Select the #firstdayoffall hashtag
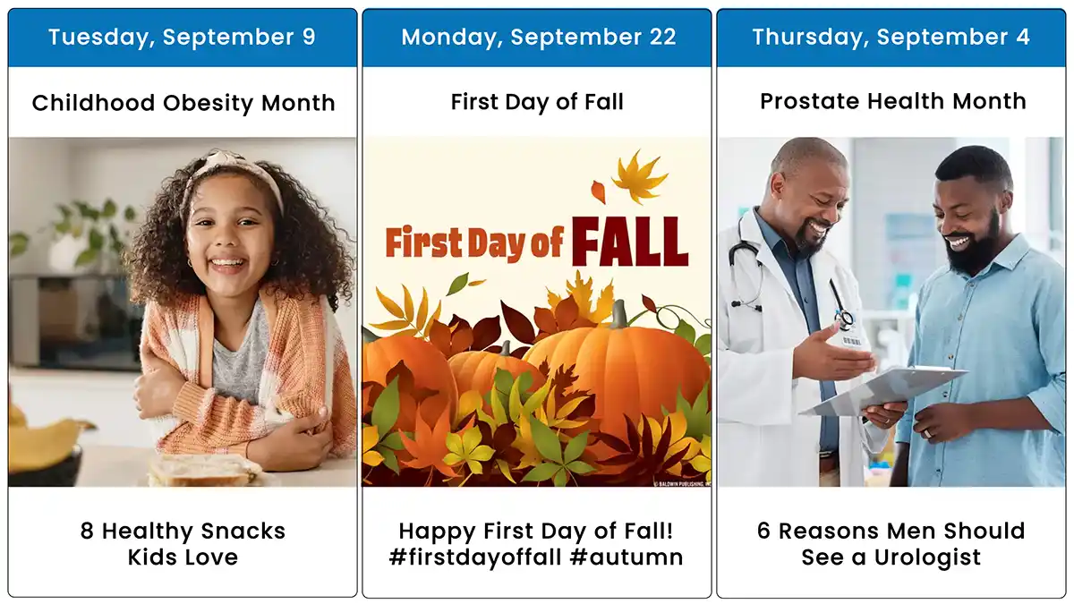 473,557
